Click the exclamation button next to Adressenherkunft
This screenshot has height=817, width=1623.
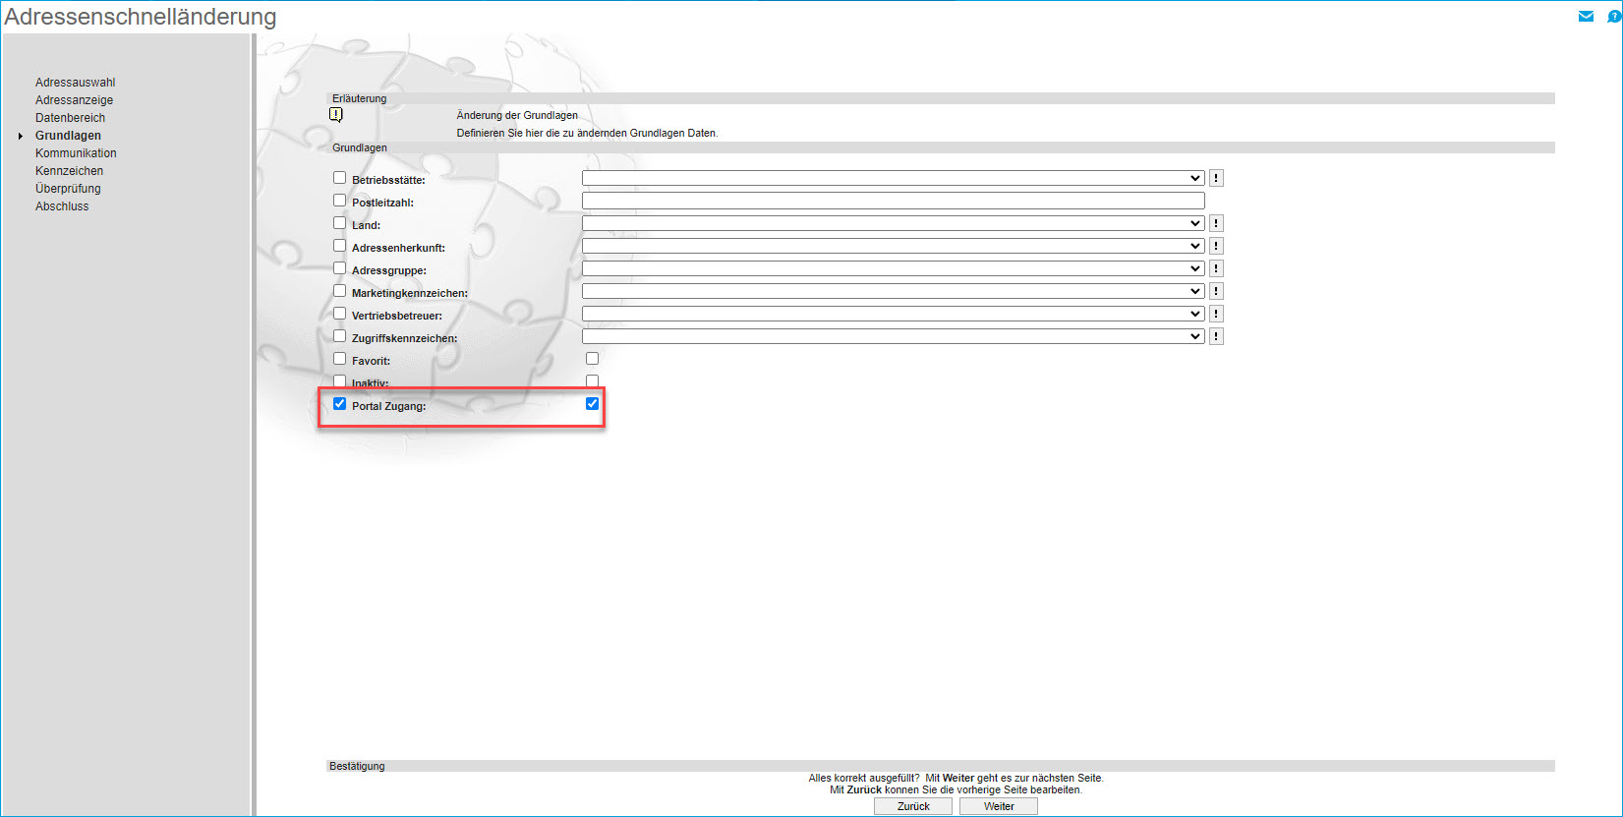1216,246
